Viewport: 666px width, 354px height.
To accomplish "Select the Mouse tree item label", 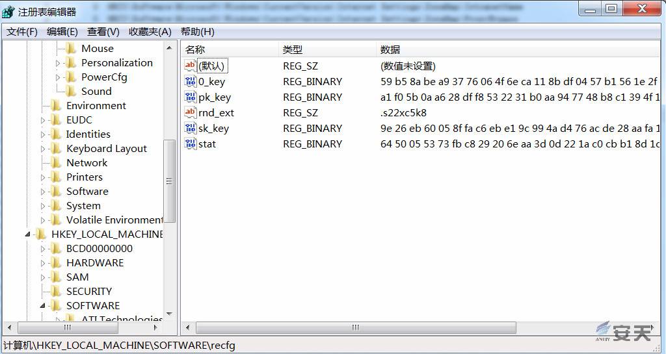I will click(98, 48).
